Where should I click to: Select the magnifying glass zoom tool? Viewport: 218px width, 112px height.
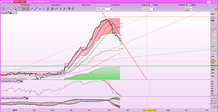[x=16, y=9]
